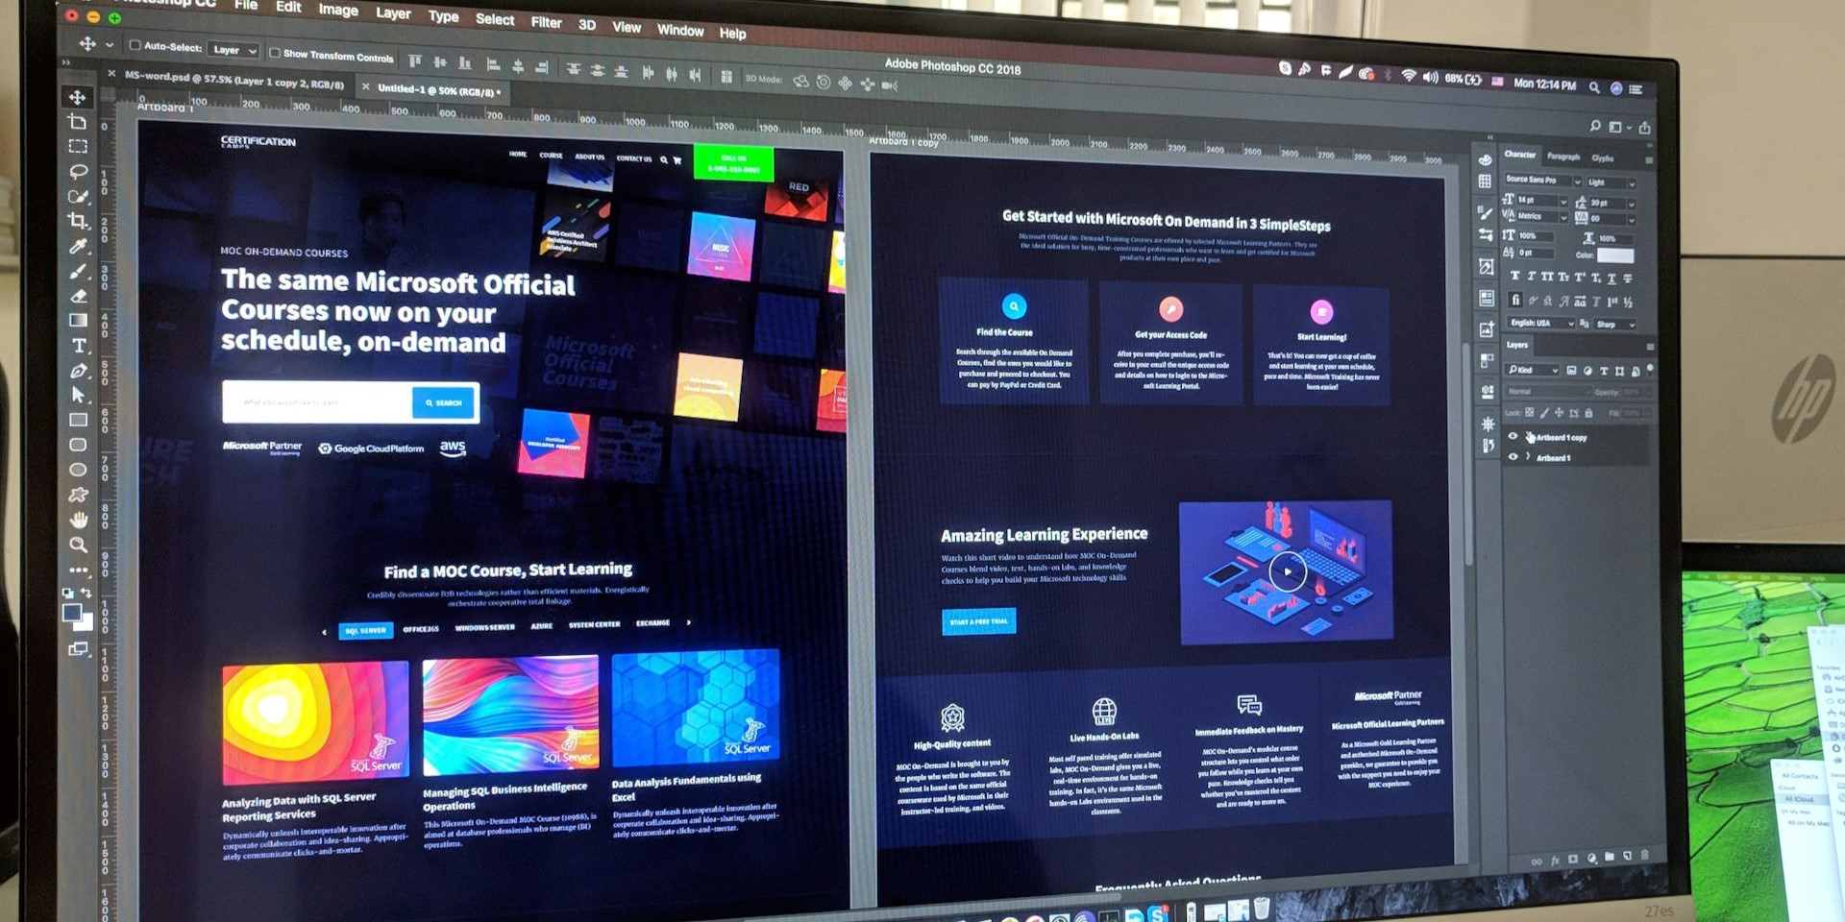Select the Zoom magnifier tool
The width and height of the screenshot is (1845, 922).
pyautogui.click(x=79, y=545)
